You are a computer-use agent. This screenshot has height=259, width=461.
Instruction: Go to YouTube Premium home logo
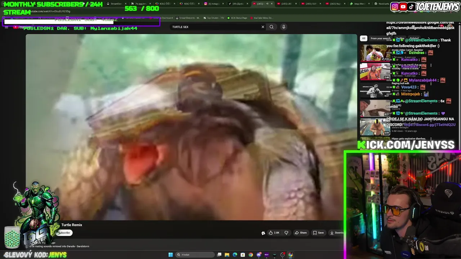point(22,27)
